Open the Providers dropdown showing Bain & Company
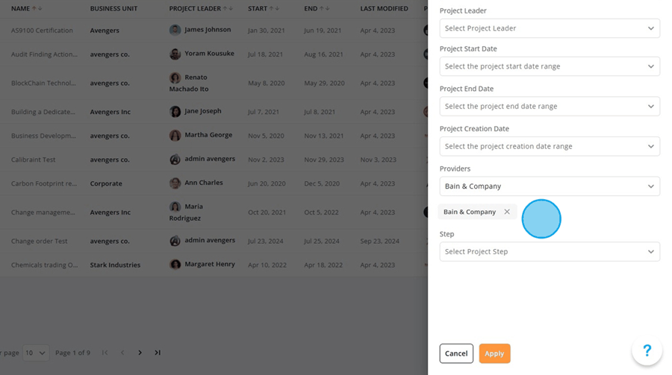This screenshot has width=672, height=375. pos(550,186)
